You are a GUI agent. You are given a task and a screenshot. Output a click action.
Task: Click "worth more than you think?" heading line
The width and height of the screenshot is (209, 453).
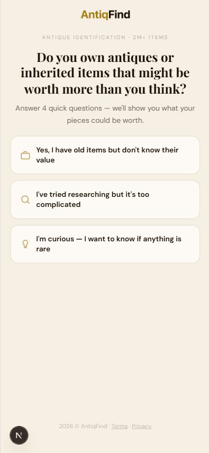coord(105,89)
